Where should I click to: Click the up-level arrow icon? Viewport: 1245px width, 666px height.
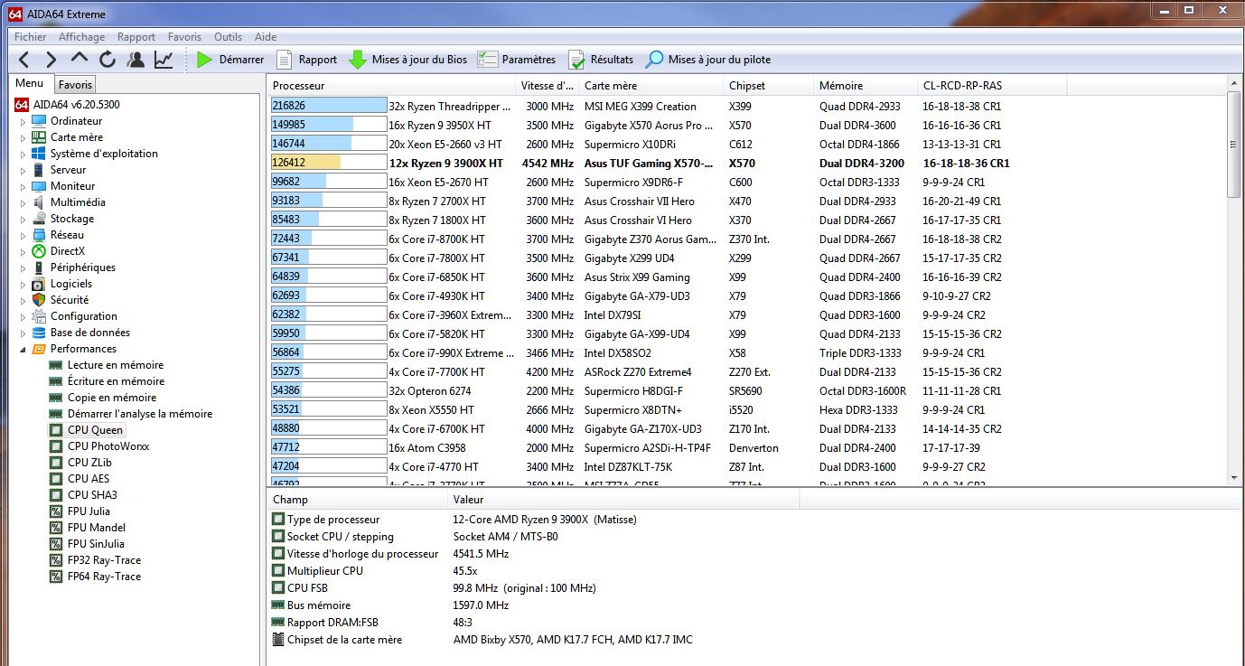coord(80,60)
